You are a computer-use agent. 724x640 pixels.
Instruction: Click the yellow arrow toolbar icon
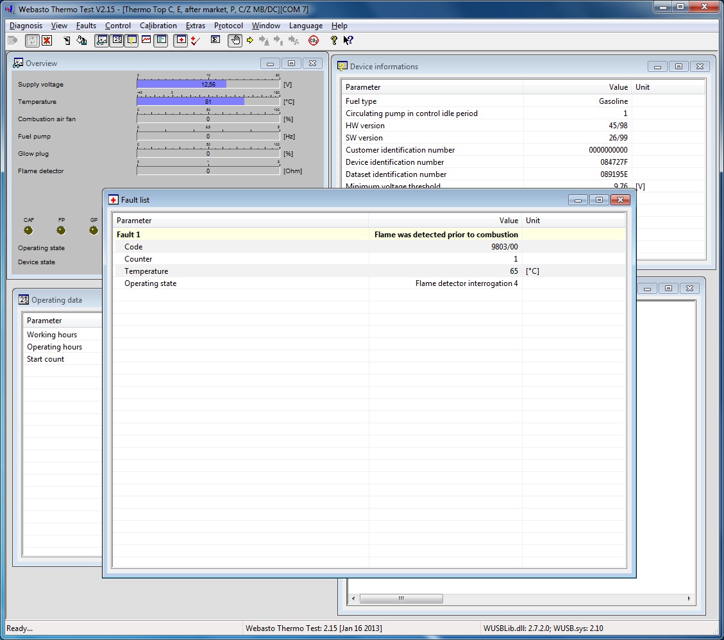(250, 40)
